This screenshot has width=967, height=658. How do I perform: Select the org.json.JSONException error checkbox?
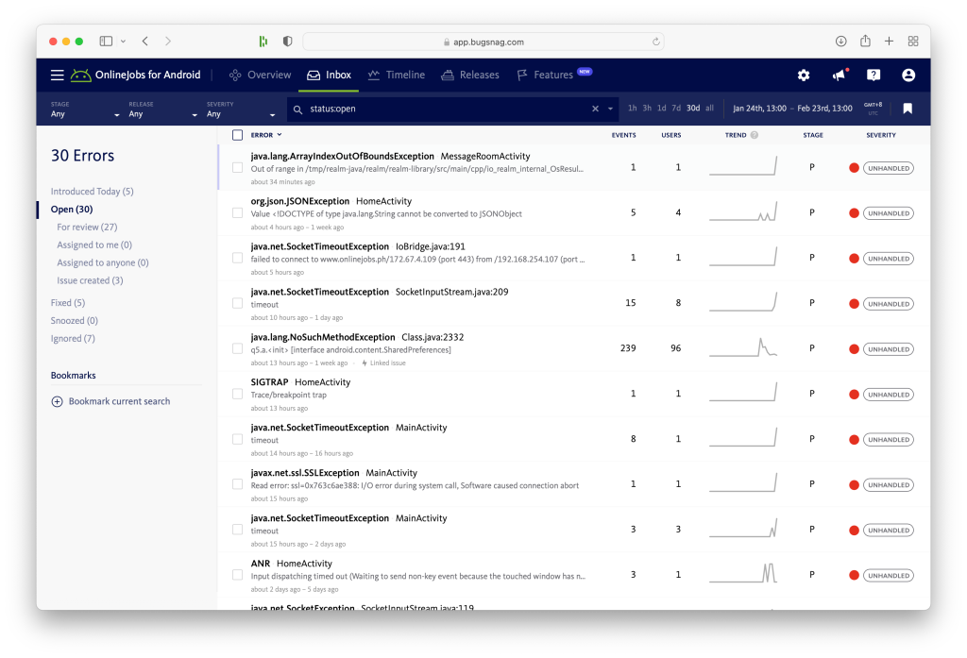point(238,213)
